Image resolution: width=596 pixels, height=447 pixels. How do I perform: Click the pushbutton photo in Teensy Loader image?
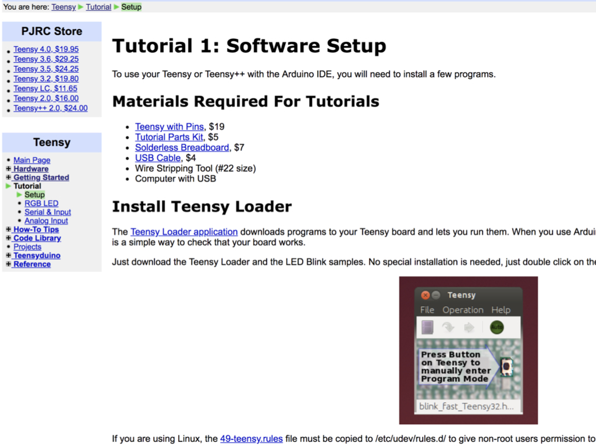click(506, 367)
